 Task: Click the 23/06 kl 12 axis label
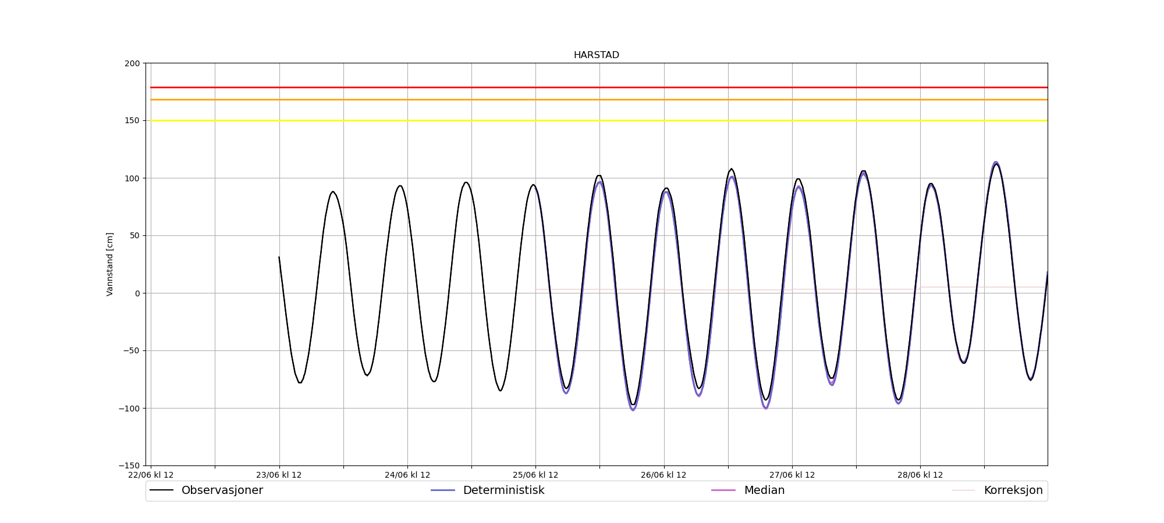279,475
